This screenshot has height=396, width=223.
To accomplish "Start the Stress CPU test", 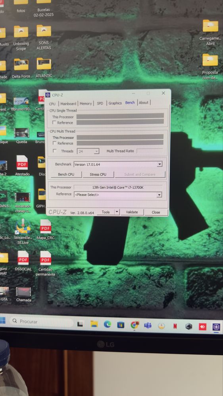I will (98, 174).
